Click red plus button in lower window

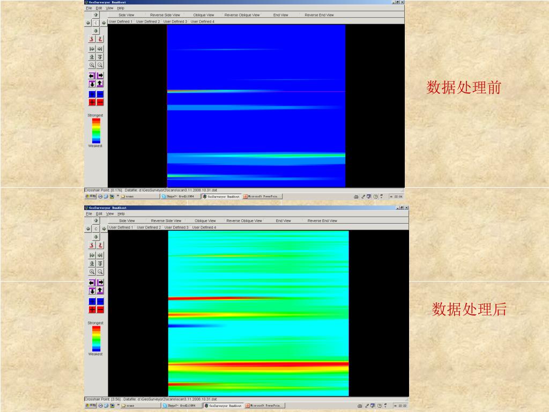point(92,310)
